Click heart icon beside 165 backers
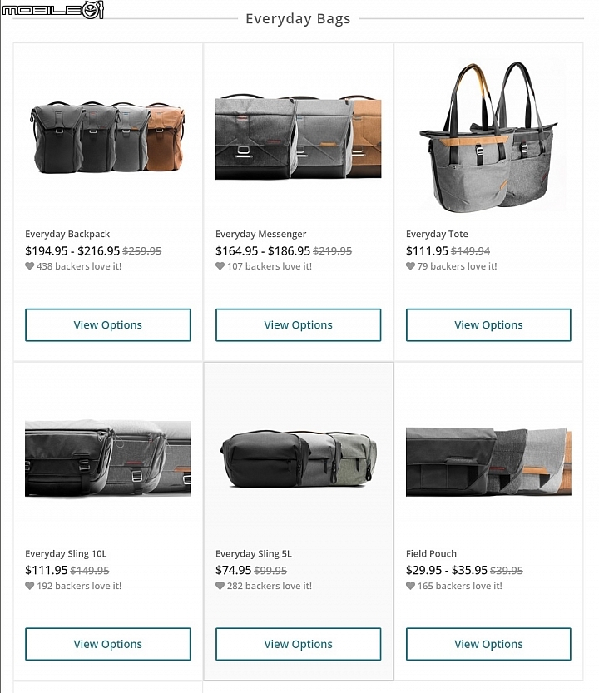 click(410, 586)
